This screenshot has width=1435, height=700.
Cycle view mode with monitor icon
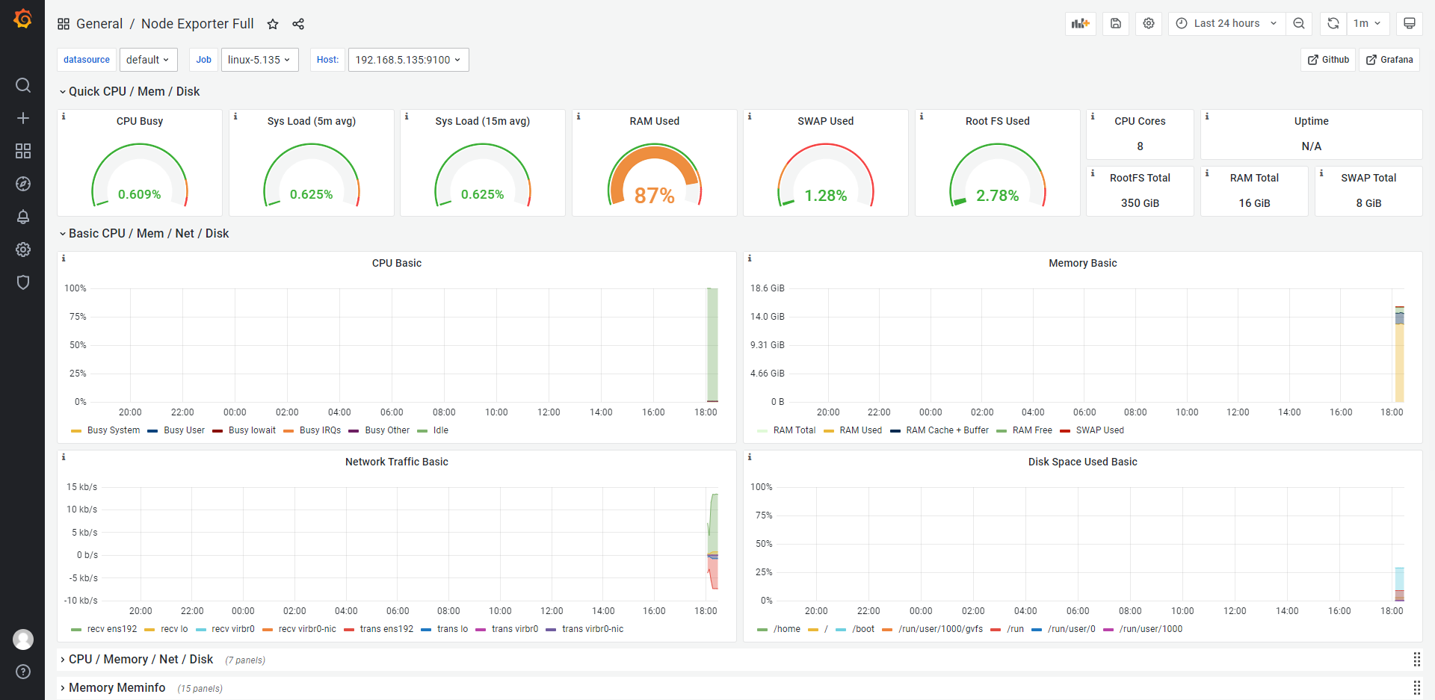click(1409, 23)
